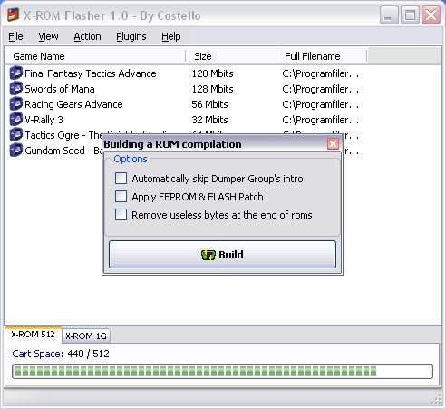Open the View menu
This screenshot has height=409, width=446.
[x=48, y=36]
